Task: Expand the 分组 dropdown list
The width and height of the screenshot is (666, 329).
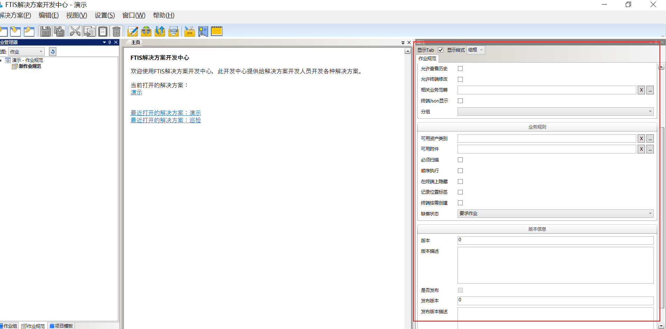Action: point(555,112)
